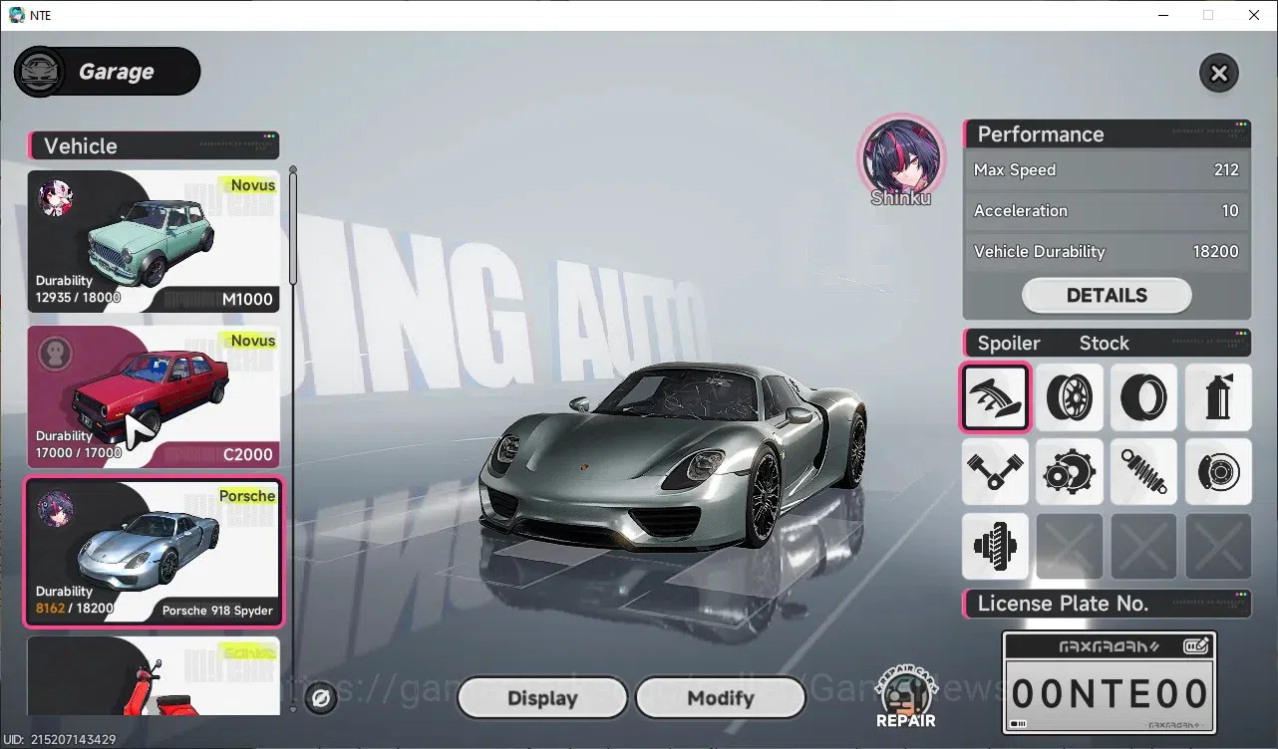Select the Spoiler modification slot

coord(995,396)
